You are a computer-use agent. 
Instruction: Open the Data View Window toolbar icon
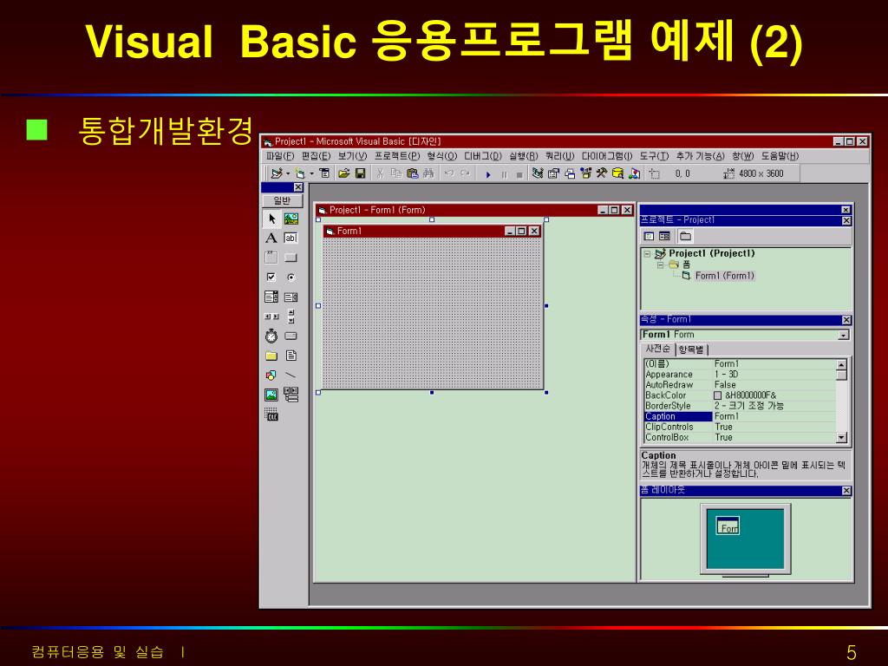pyautogui.click(x=618, y=173)
